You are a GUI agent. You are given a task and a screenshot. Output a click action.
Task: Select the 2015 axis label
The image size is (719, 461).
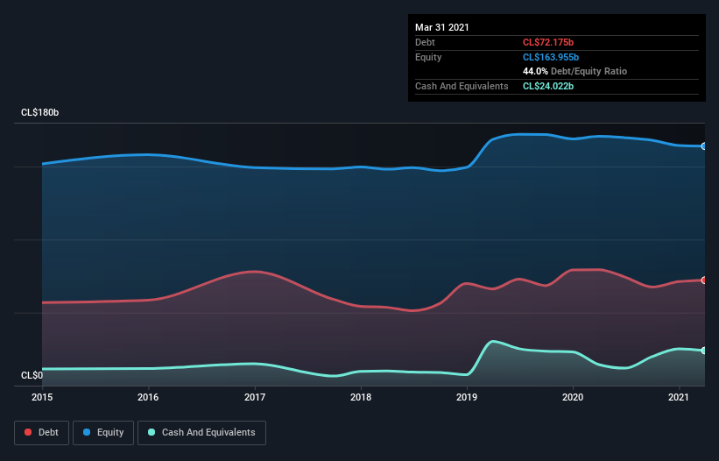[42, 397]
